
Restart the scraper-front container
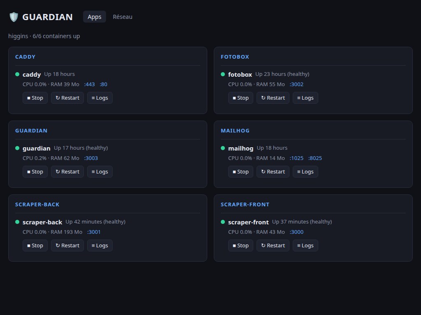click(x=273, y=246)
